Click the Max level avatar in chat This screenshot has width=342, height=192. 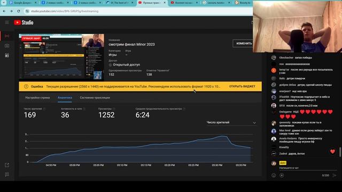click(274, 131)
